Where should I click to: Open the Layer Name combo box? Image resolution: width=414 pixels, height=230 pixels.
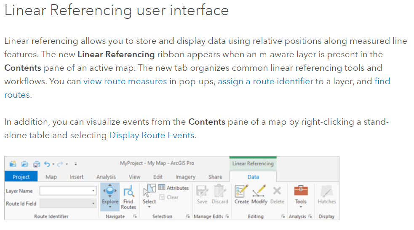(x=68, y=191)
